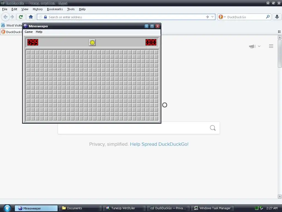Image resolution: width=282 pixels, height=212 pixels.
Task: Click the page scrollbar down arrow
Action: (x=280, y=196)
